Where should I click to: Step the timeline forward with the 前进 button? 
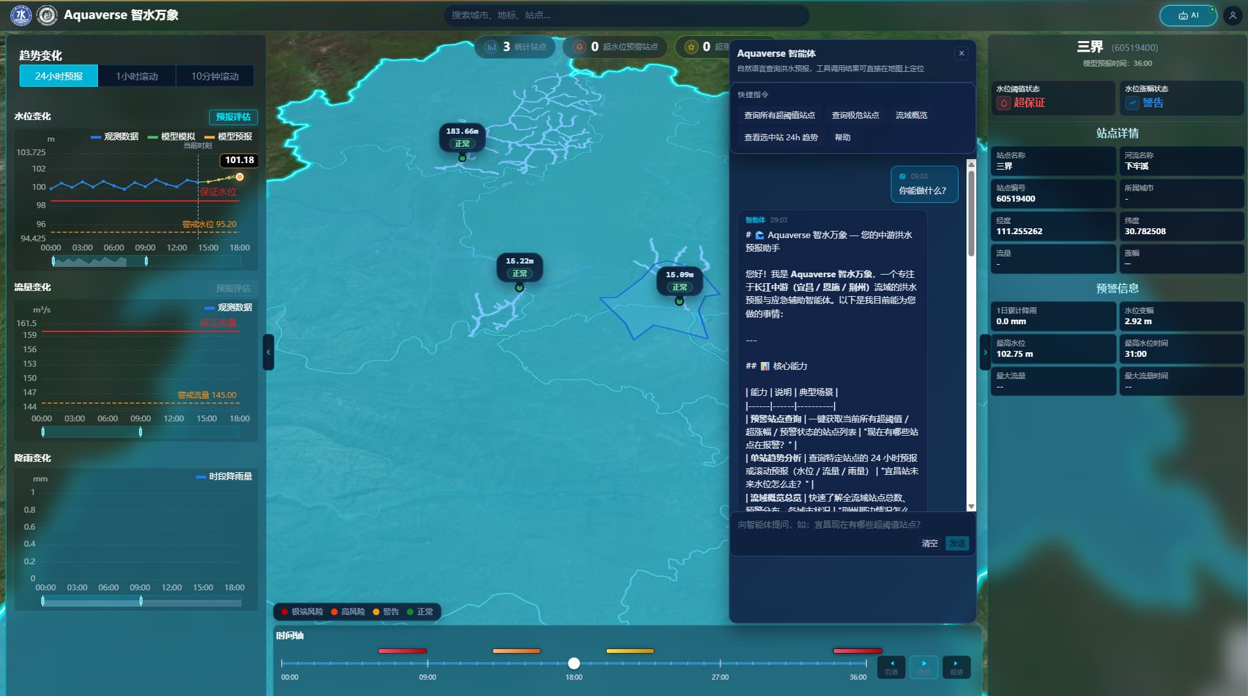(x=956, y=667)
